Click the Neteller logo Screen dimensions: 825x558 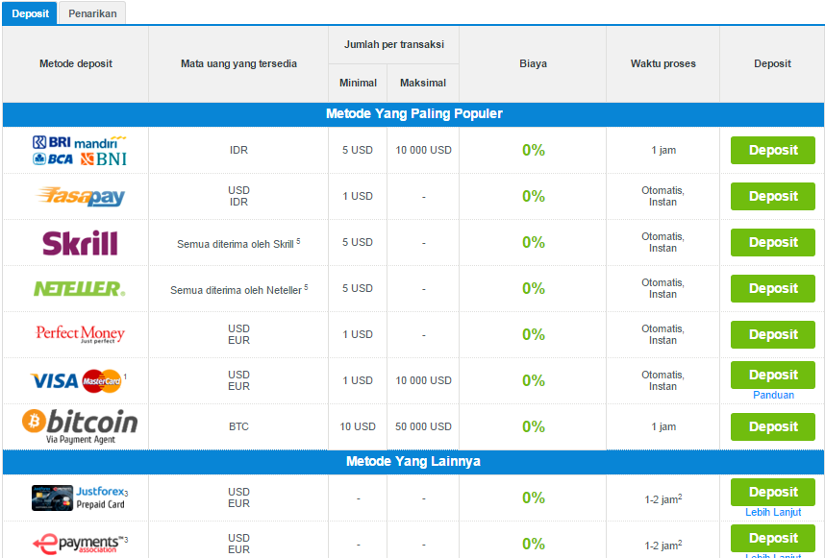80,288
